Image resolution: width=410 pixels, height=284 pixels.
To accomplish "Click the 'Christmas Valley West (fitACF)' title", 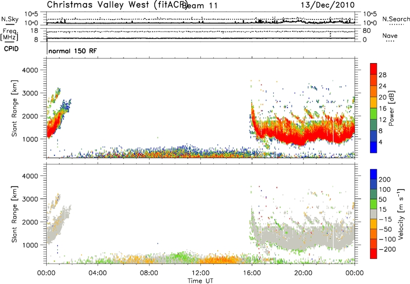I will click(x=117, y=5).
